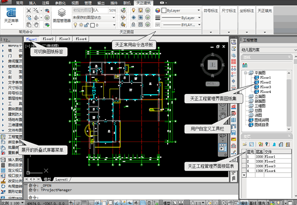The image size is (297, 205).
Task: Select the scissors cut tool in 常用命令
Action: click(x=29, y=10)
